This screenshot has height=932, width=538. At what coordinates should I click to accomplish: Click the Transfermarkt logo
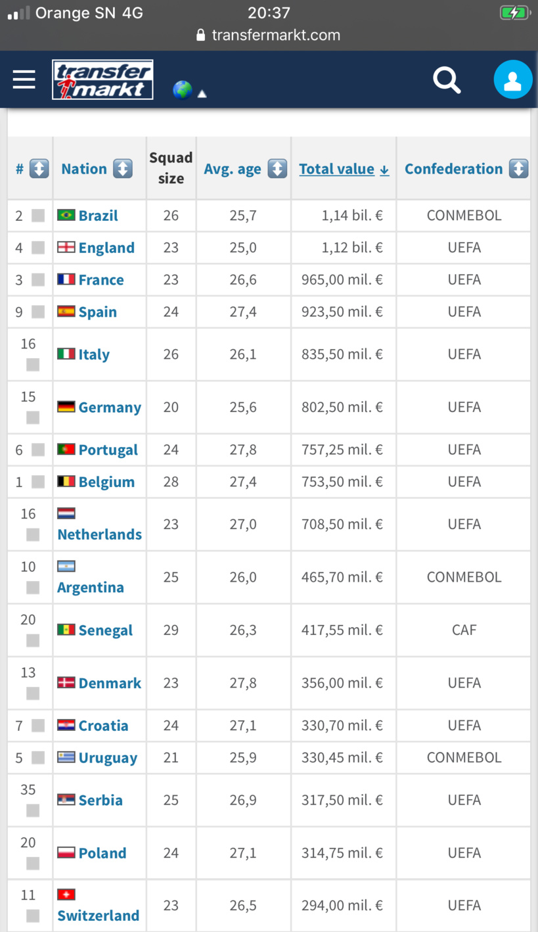(x=102, y=79)
